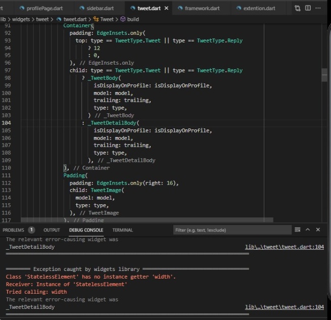Click the Dart file icon on extention.dart tab
The image size is (331, 320).
[x=239, y=8]
